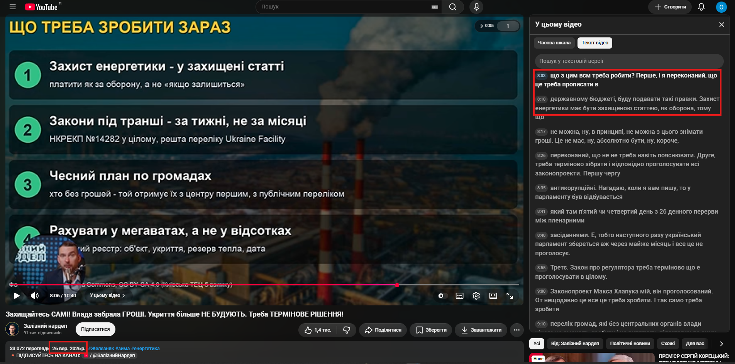Open the on-screen keyboard icon in search

435,7
